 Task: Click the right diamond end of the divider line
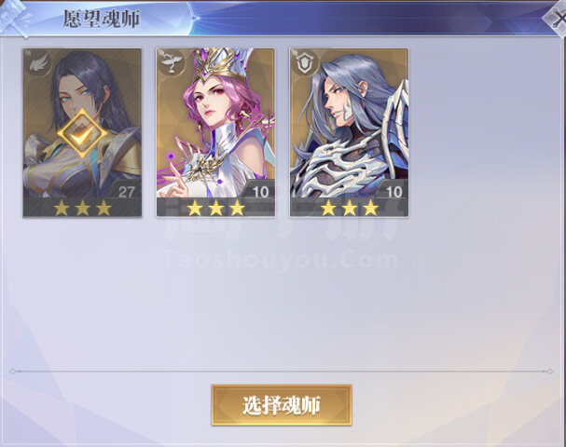coord(550,372)
